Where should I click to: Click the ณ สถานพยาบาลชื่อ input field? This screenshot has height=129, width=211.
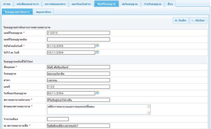pyautogui.click(x=79, y=126)
